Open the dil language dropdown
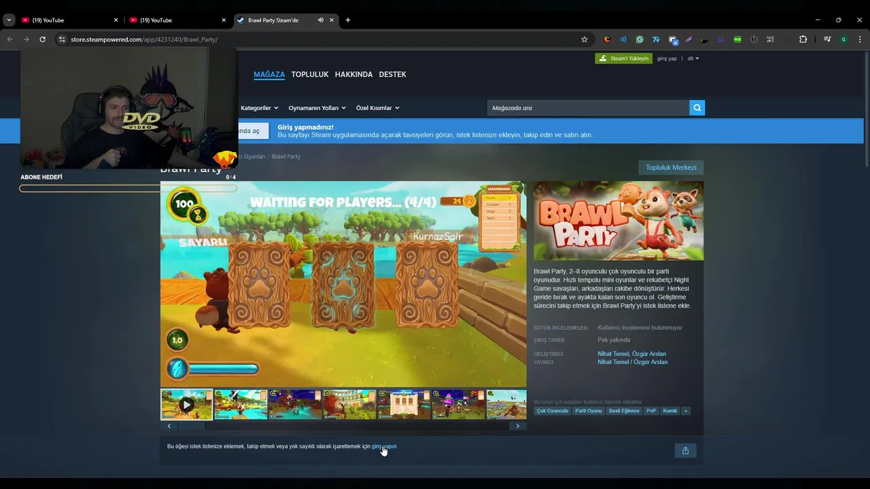Viewport: 870px width, 489px height. point(693,58)
